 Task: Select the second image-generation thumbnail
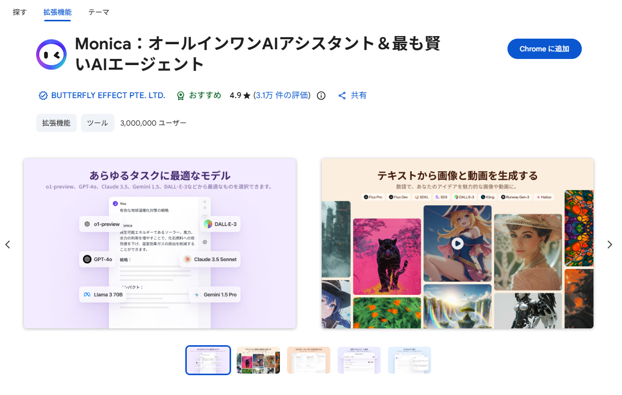258,360
